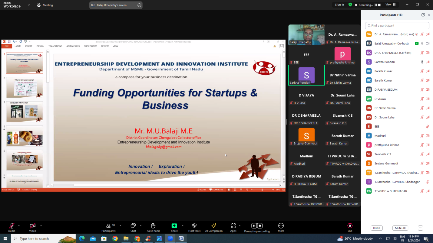Click the Invite button
The image size is (433, 243).
pyautogui.click(x=376, y=228)
